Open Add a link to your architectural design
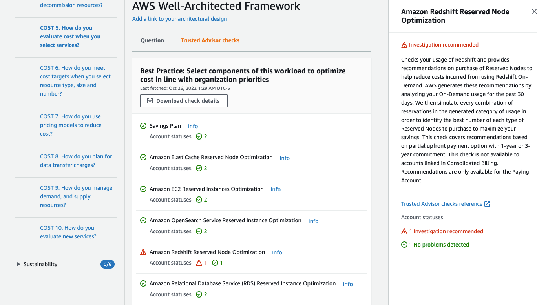 click(179, 19)
